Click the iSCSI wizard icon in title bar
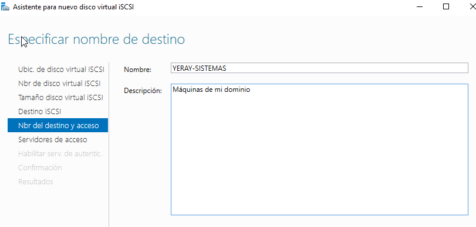The image size is (476, 227). point(5,6)
